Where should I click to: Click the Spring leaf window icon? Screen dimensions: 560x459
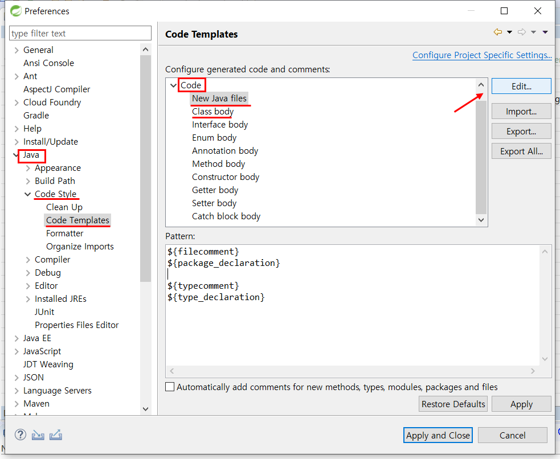[x=16, y=11]
